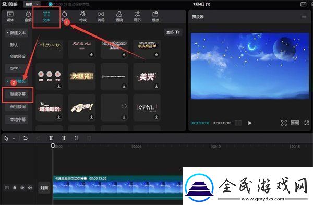
Task: Jump to the 00:10 ruler mark
Action: click(215, 147)
